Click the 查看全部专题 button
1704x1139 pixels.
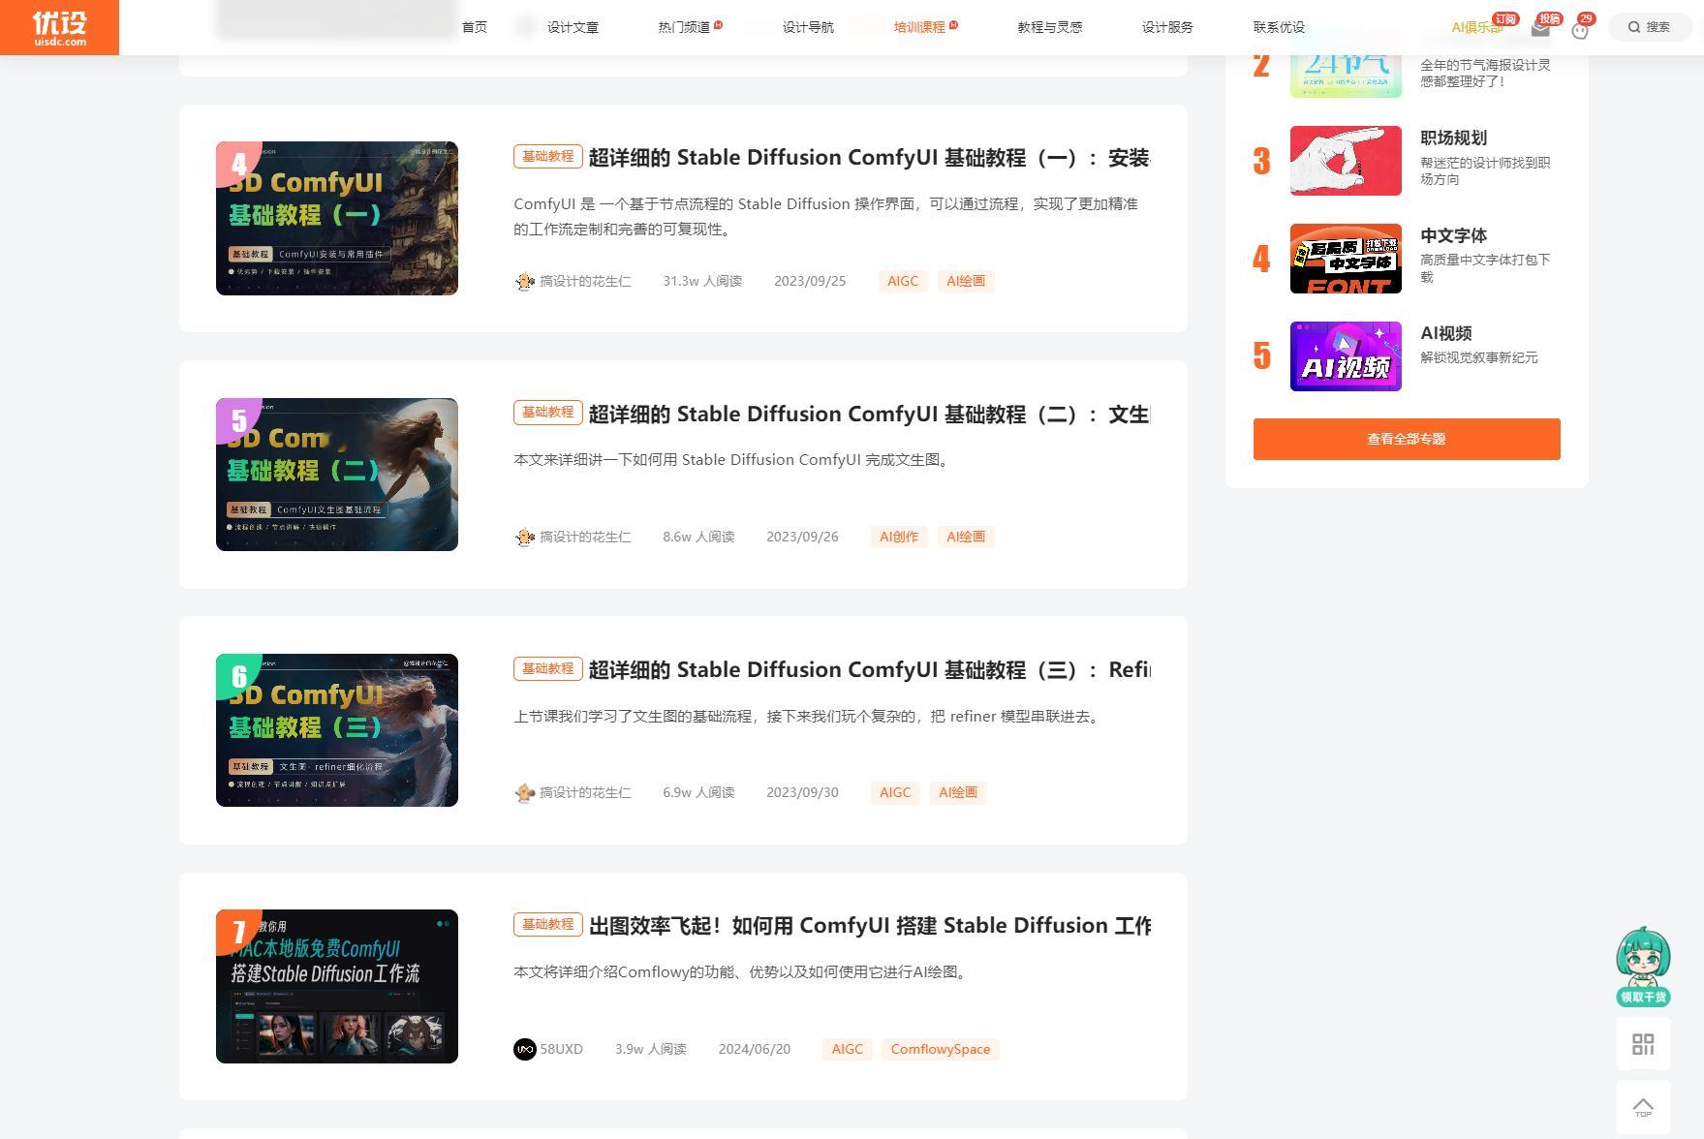(x=1407, y=439)
